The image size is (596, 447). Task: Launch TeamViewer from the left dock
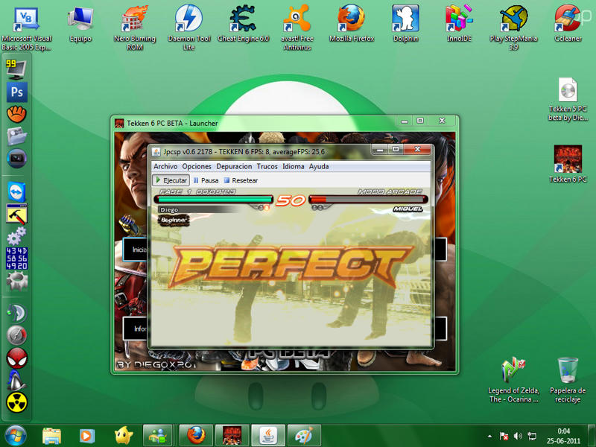pyautogui.click(x=16, y=192)
